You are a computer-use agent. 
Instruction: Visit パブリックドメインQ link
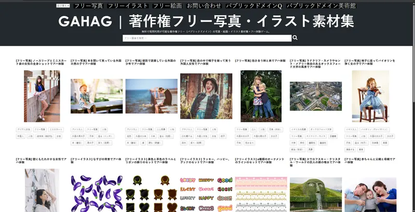pos(254,6)
